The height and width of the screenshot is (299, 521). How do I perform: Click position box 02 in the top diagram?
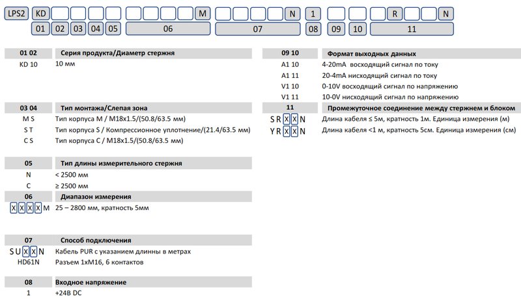pyautogui.click(x=60, y=29)
